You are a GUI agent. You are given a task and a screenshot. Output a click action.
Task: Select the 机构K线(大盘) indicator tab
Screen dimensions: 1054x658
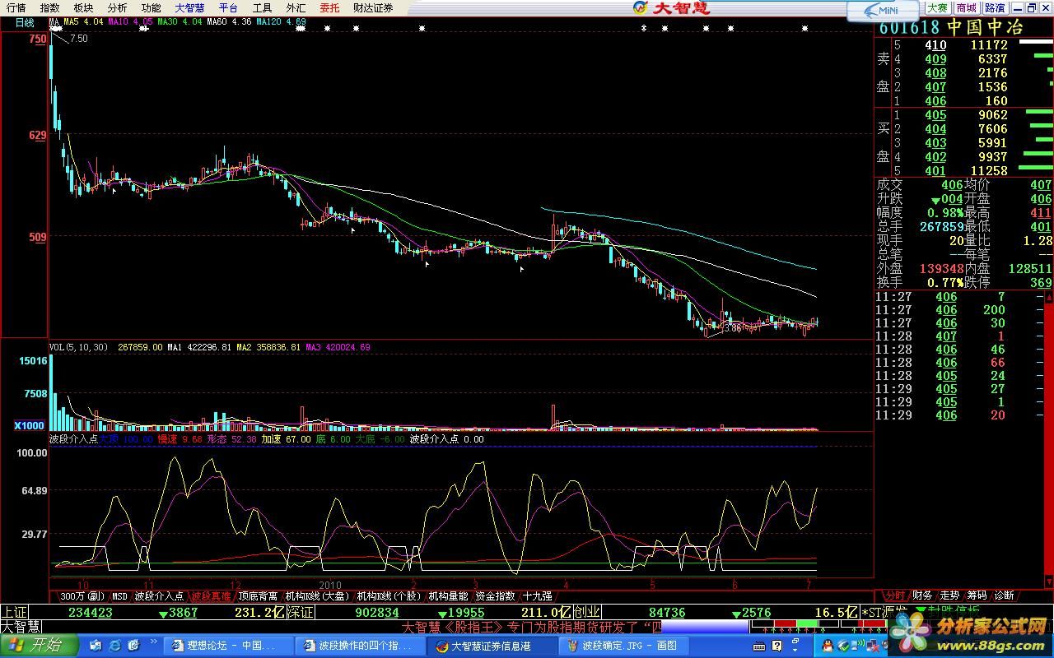pos(317,595)
